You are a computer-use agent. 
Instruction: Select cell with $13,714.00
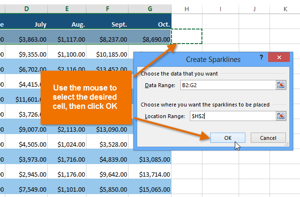click(x=150, y=172)
